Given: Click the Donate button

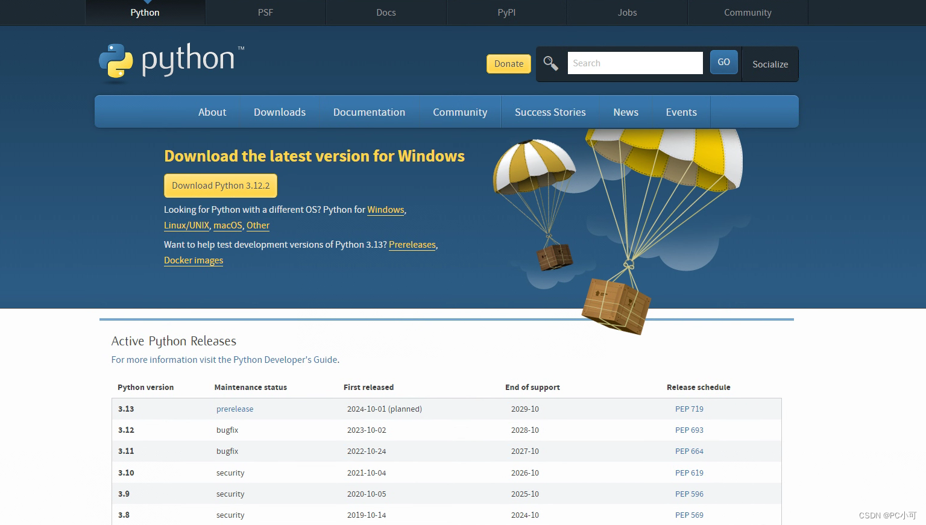Looking at the screenshot, I should tap(509, 64).
